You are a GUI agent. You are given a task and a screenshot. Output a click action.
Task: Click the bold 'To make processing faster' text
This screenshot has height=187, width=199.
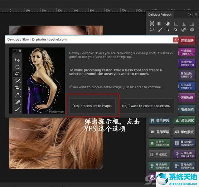coord(116,72)
